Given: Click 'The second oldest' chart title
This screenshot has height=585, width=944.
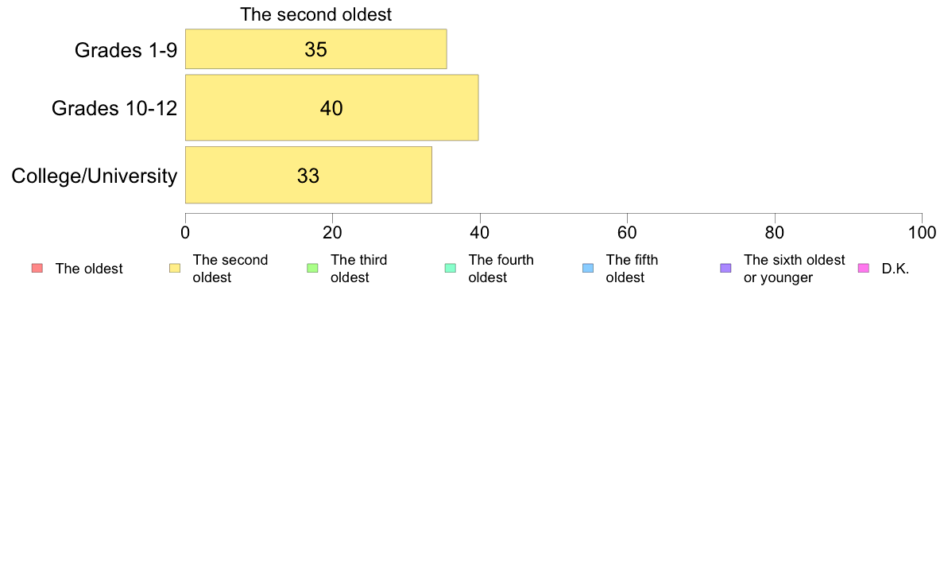Looking at the screenshot, I should pos(316,14).
